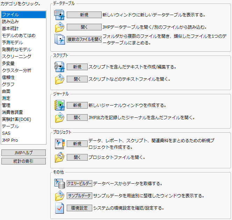Viewport: 232px width, 220px height.
Task: Select 信頼性 category
Action: click(23, 77)
